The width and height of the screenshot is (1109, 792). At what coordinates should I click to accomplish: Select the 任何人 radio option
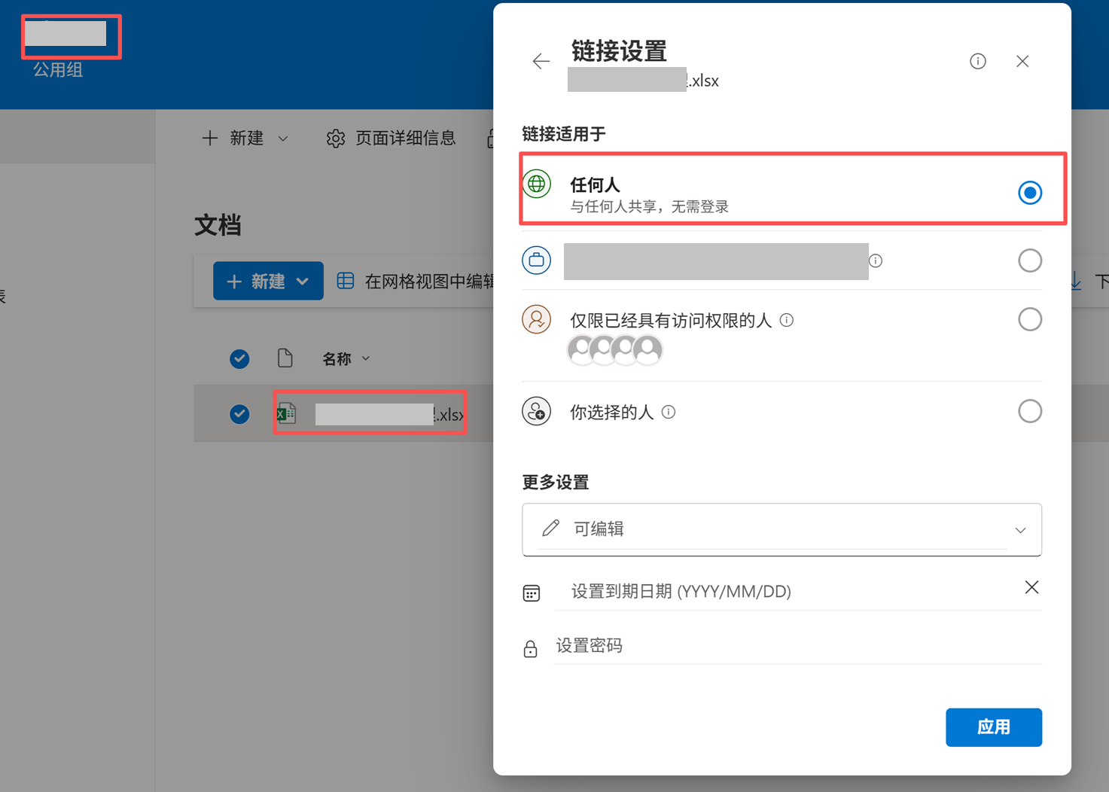pyautogui.click(x=1029, y=193)
